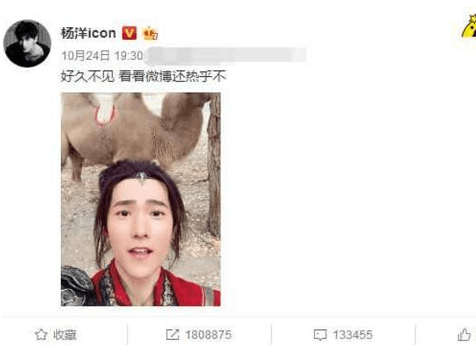Open the attached selfie photo thumbnail
Viewport: 476px width, 346px height.
pos(141,200)
